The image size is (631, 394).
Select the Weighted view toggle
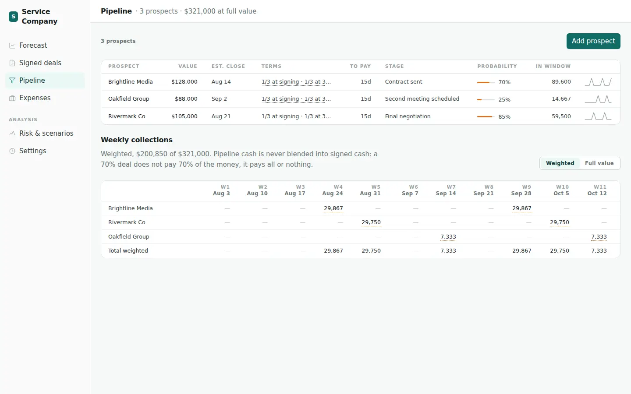point(560,163)
